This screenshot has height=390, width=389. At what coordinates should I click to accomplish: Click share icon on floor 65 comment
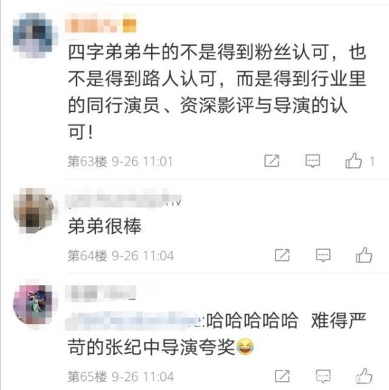pos(282,376)
